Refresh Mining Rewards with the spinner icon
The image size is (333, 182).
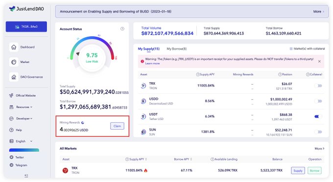pos(83,122)
